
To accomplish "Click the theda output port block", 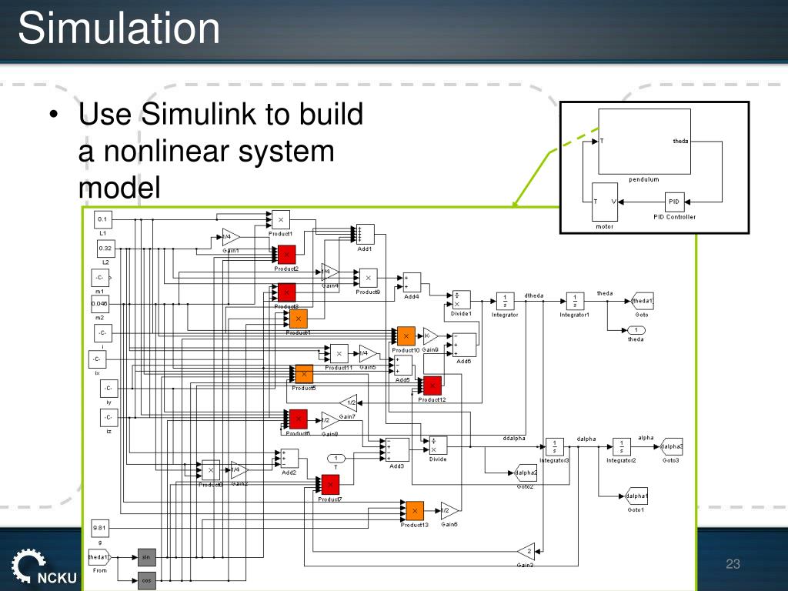I will point(636,330).
